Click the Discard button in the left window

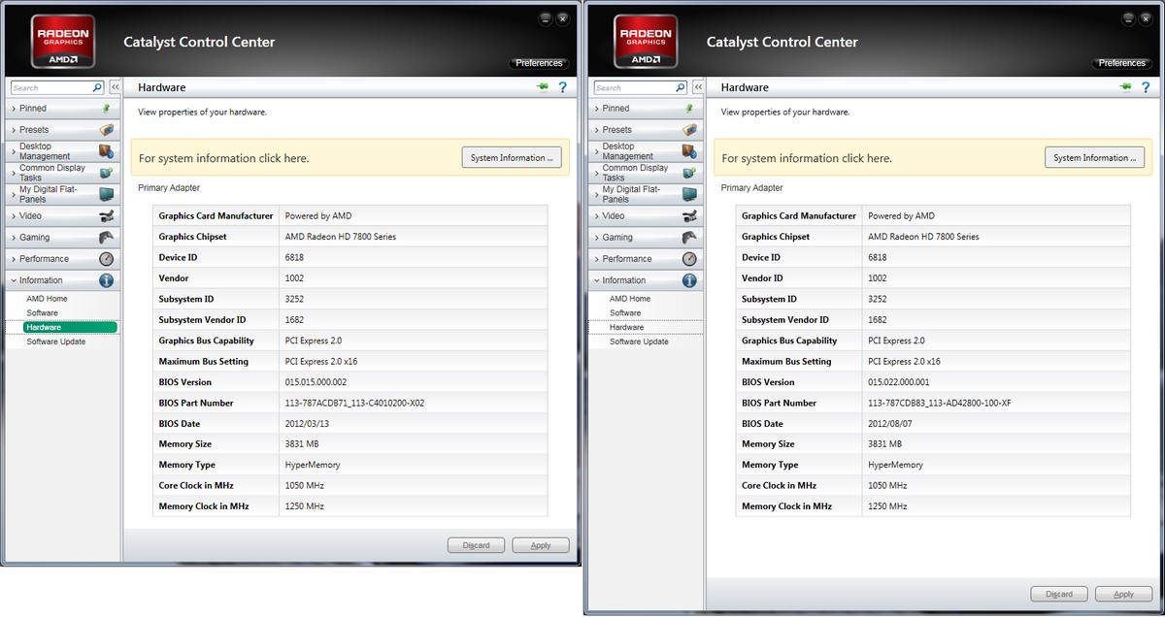[x=476, y=545]
